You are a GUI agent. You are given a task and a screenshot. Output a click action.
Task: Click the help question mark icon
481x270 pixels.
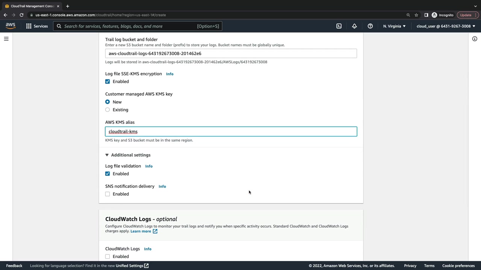[370, 26]
